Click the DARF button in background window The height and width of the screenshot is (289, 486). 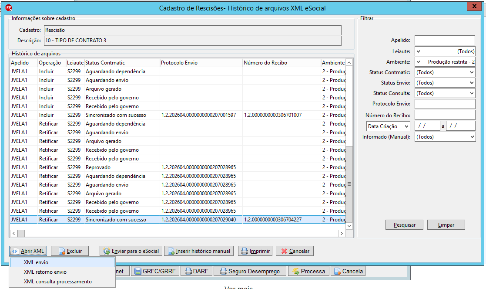click(197, 271)
